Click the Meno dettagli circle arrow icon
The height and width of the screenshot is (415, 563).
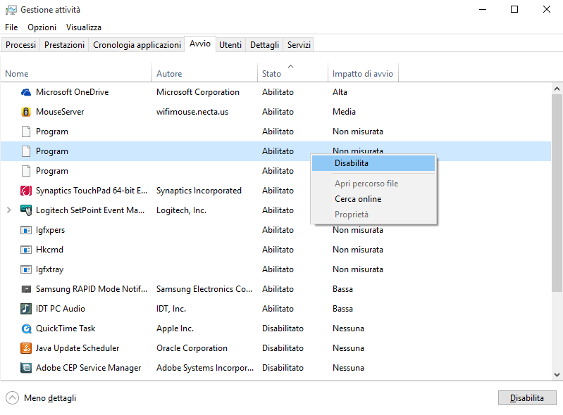[x=12, y=398]
